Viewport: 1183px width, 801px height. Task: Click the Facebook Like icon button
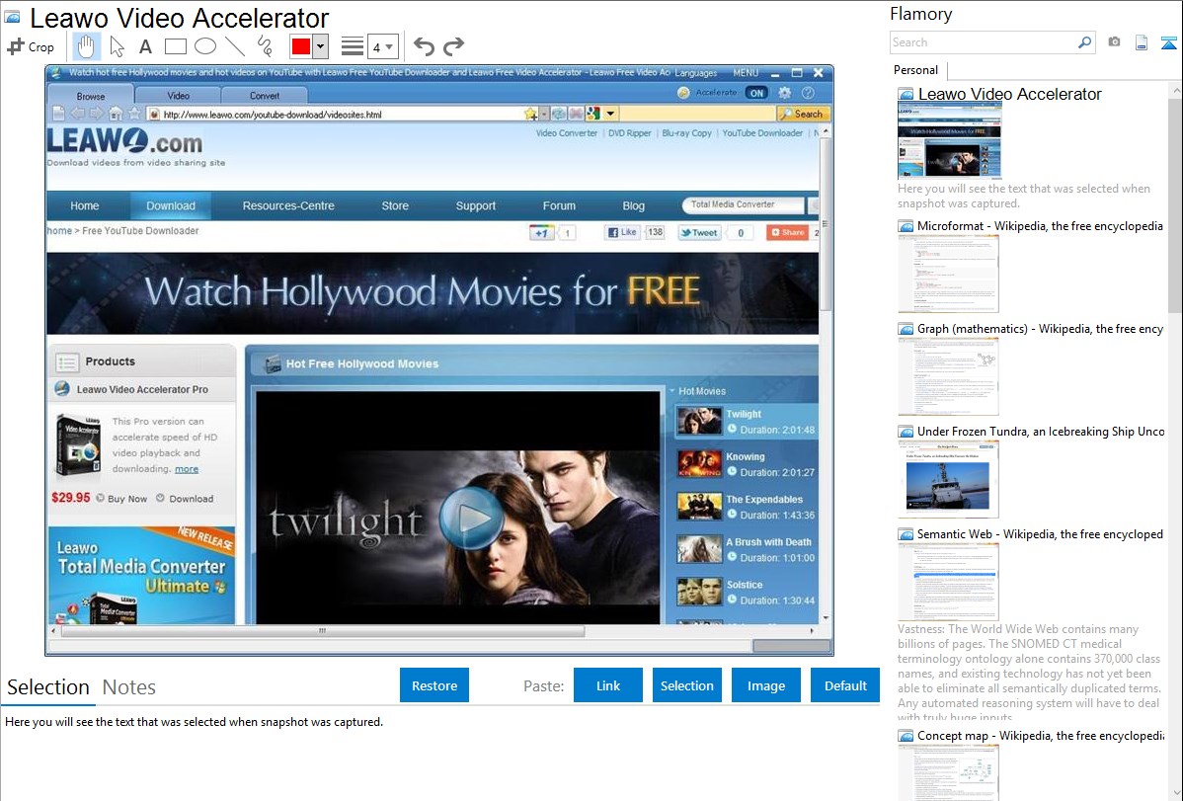tap(622, 232)
